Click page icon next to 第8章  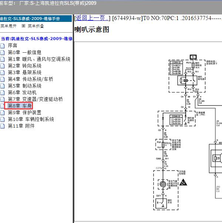[2, 106]
